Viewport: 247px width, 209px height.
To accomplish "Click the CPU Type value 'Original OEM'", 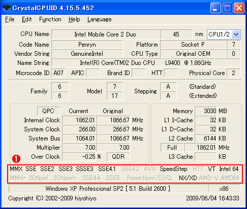I will [193, 54].
